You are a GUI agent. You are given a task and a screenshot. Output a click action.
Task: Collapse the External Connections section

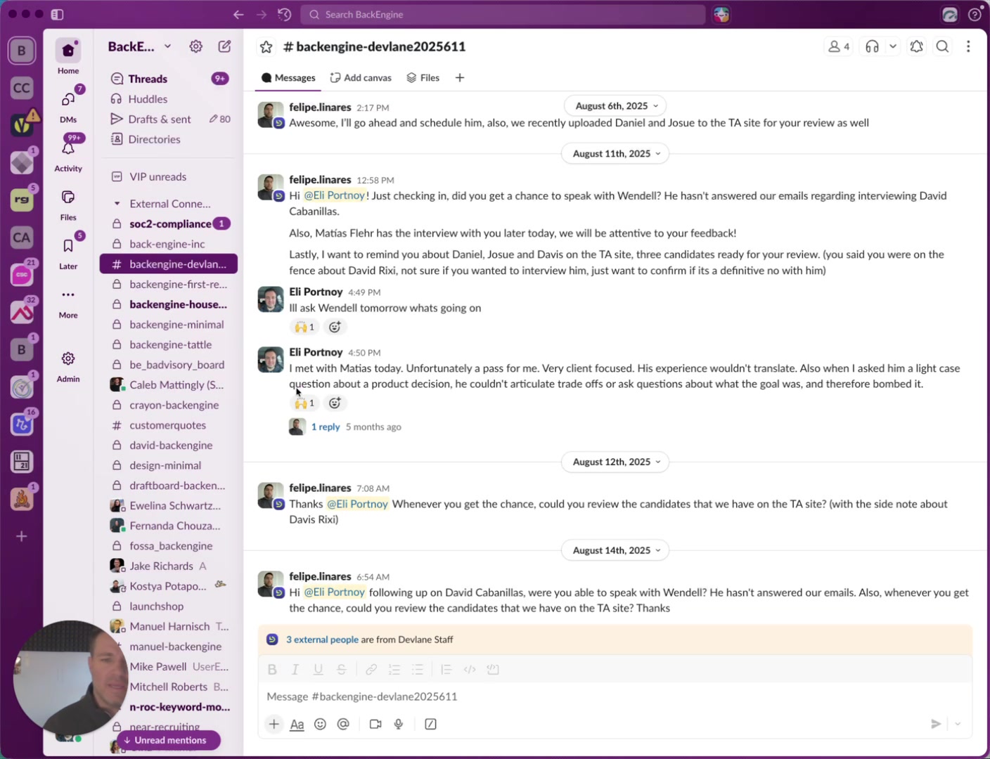click(x=117, y=204)
